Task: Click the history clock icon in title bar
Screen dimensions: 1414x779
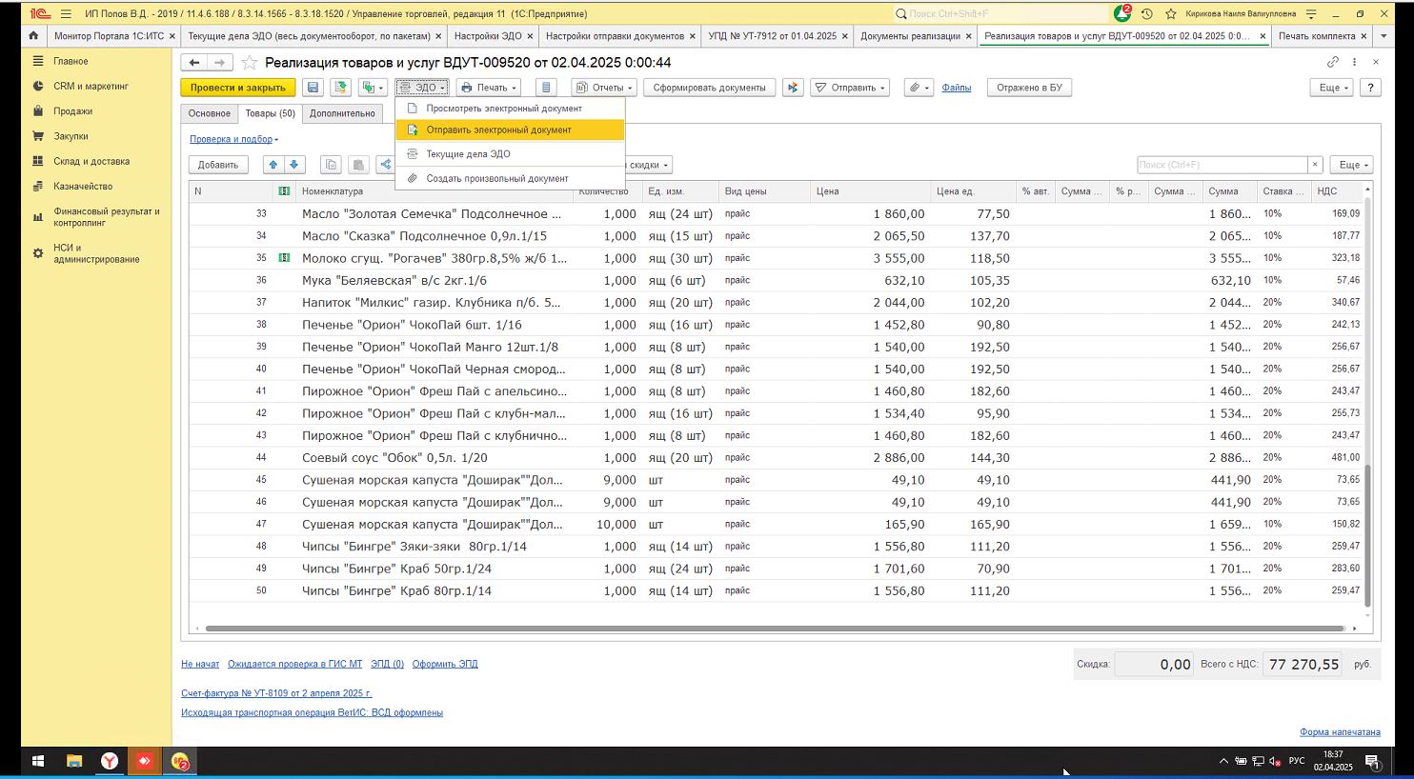Action: pyautogui.click(x=1147, y=13)
